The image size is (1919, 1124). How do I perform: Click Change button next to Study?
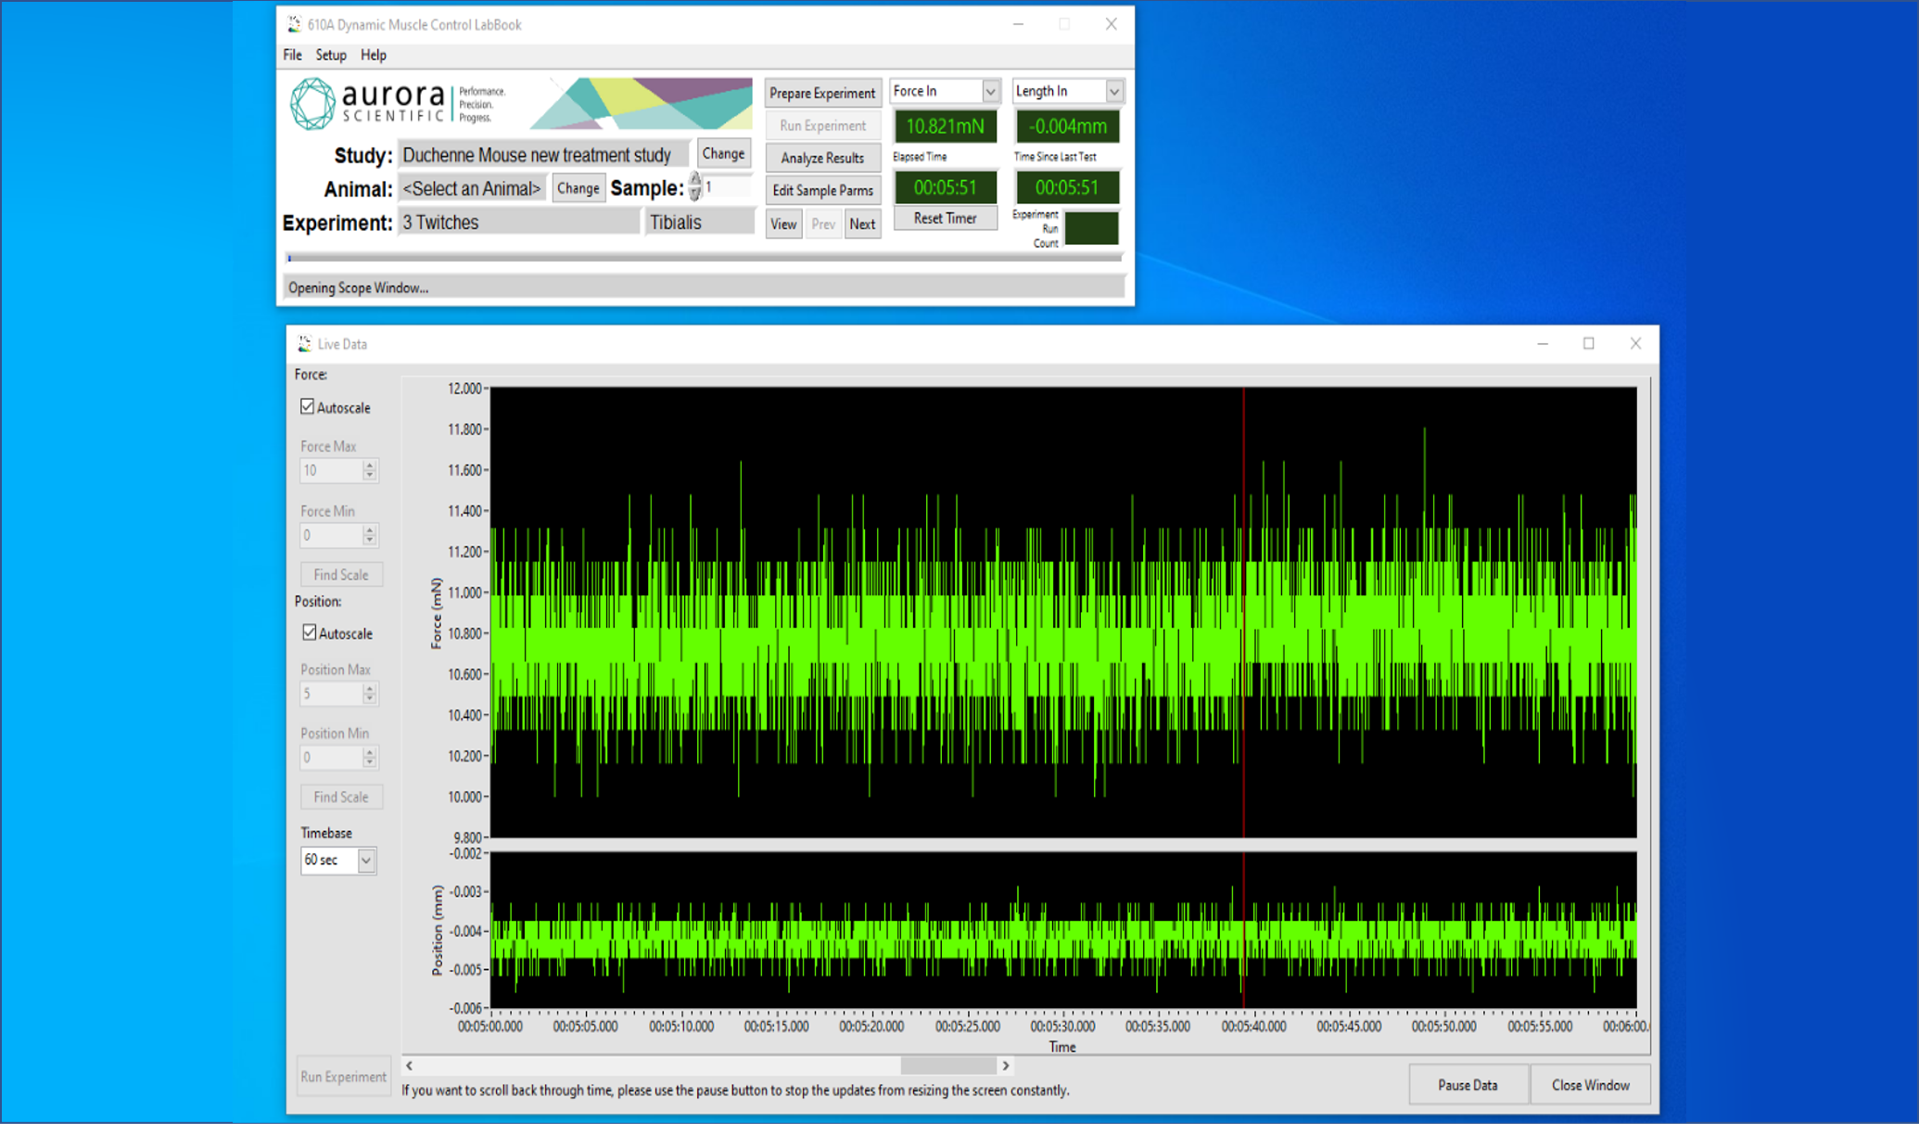click(x=723, y=154)
